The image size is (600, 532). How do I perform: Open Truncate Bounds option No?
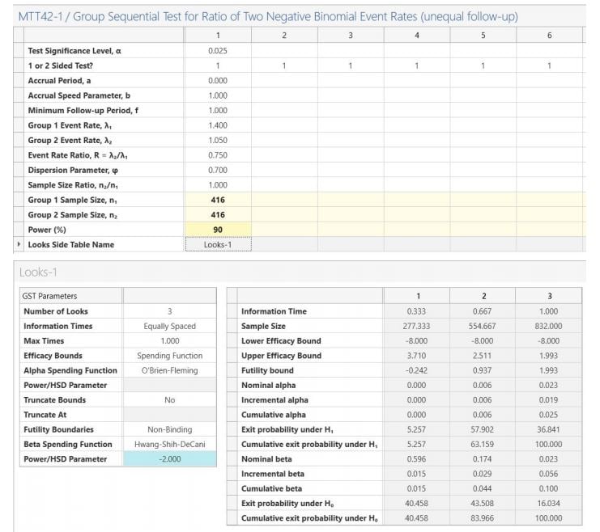(169, 399)
